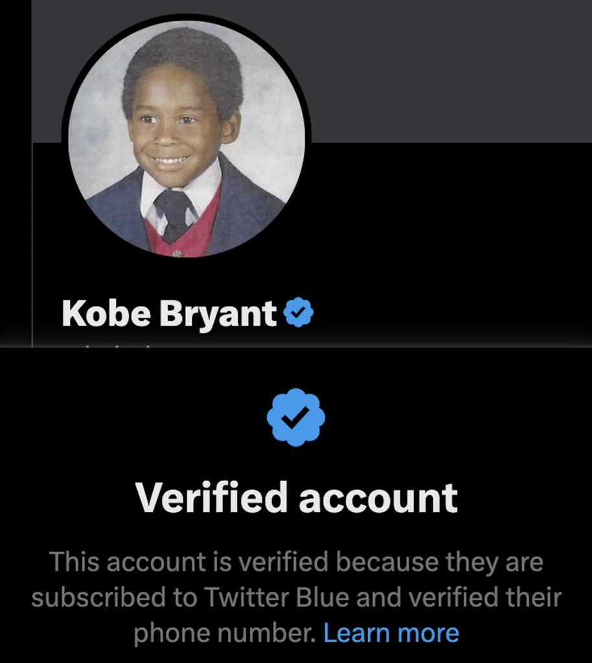Click the word 'Verified' in the popup heading
Image resolution: width=592 pixels, height=663 pixels.
(x=211, y=497)
